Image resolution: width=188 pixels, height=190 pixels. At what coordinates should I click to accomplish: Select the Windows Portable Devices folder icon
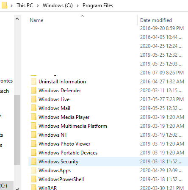[33, 152]
